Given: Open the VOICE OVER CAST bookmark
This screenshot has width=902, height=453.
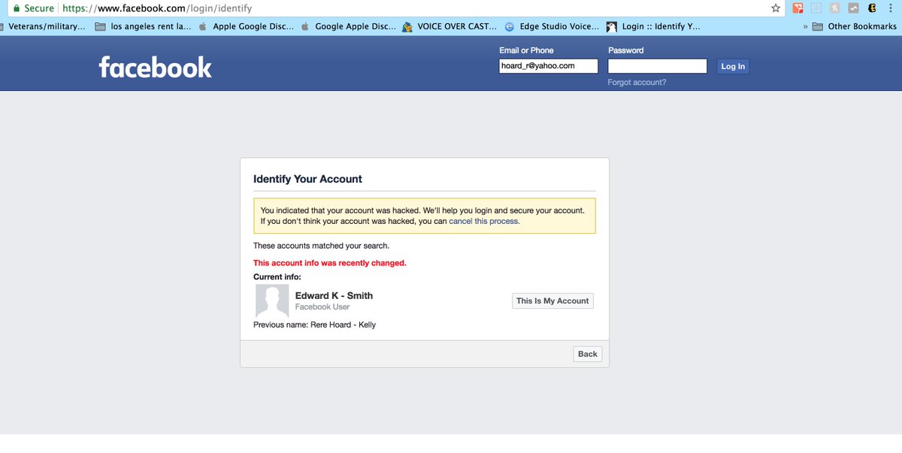Looking at the screenshot, I should (449, 26).
